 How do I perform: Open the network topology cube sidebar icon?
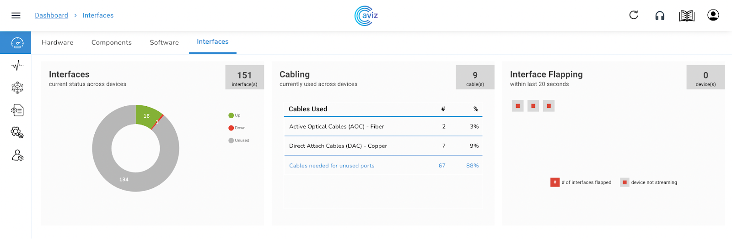pyautogui.click(x=17, y=88)
